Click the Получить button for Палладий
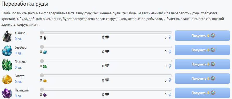Screen dimensions: 232x99 (x=203, y=93)
